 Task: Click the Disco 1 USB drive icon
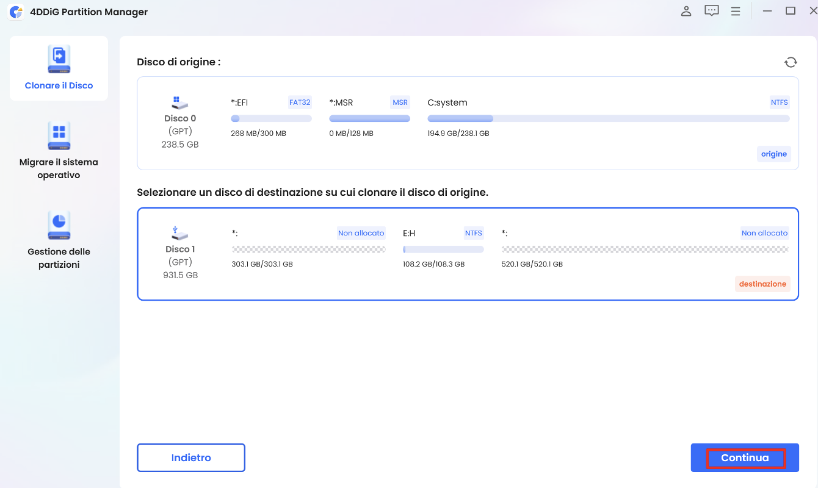(180, 233)
